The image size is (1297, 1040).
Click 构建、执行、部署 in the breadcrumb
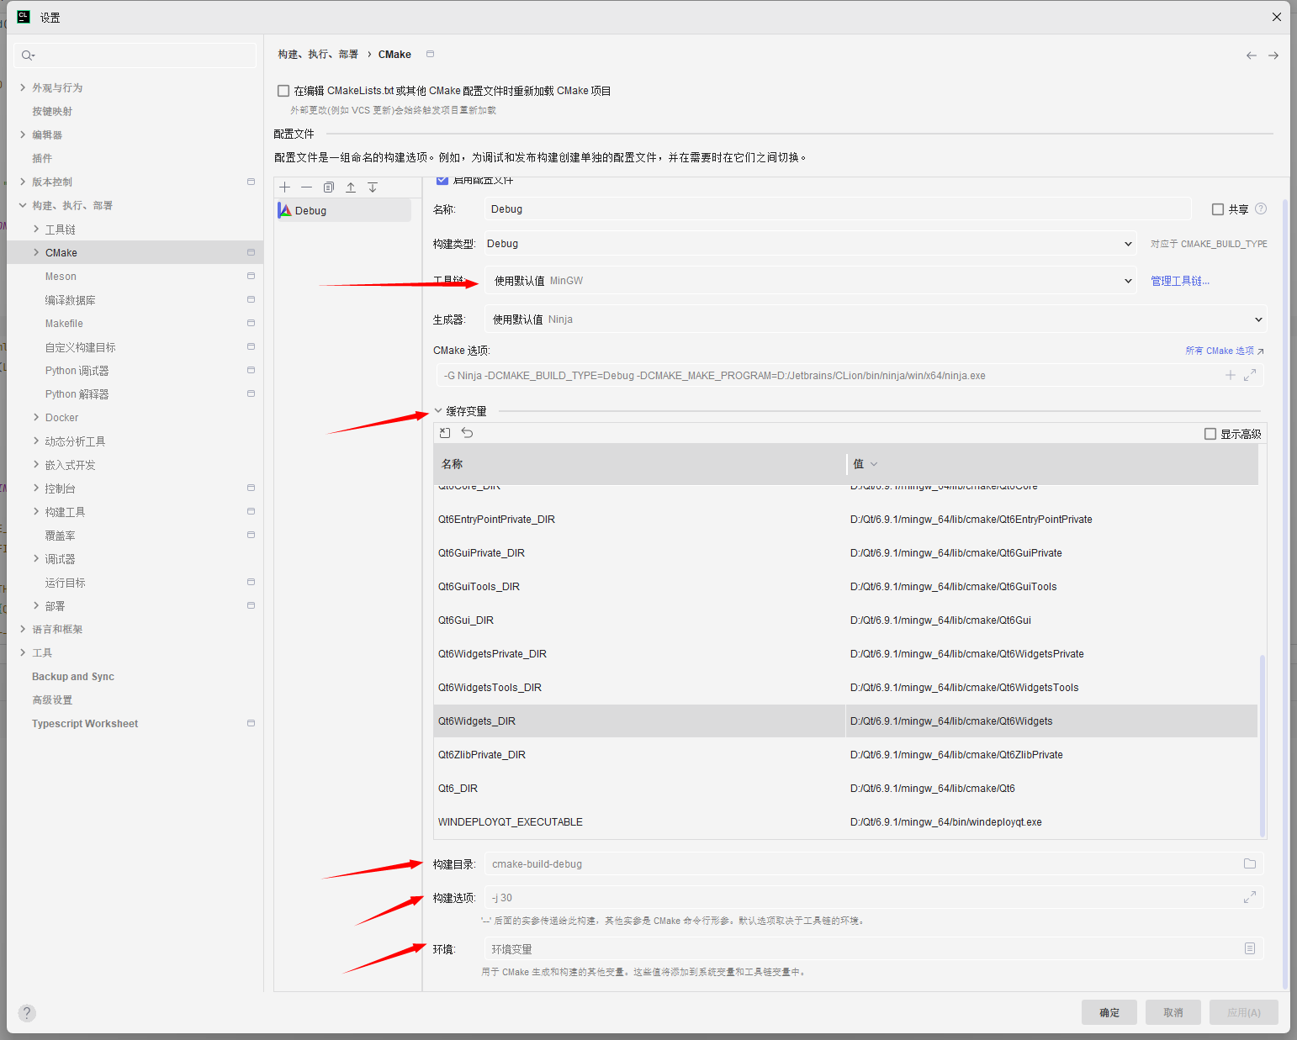[318, 54]
